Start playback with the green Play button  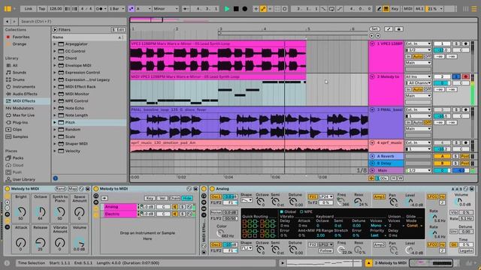pos(227,9)
